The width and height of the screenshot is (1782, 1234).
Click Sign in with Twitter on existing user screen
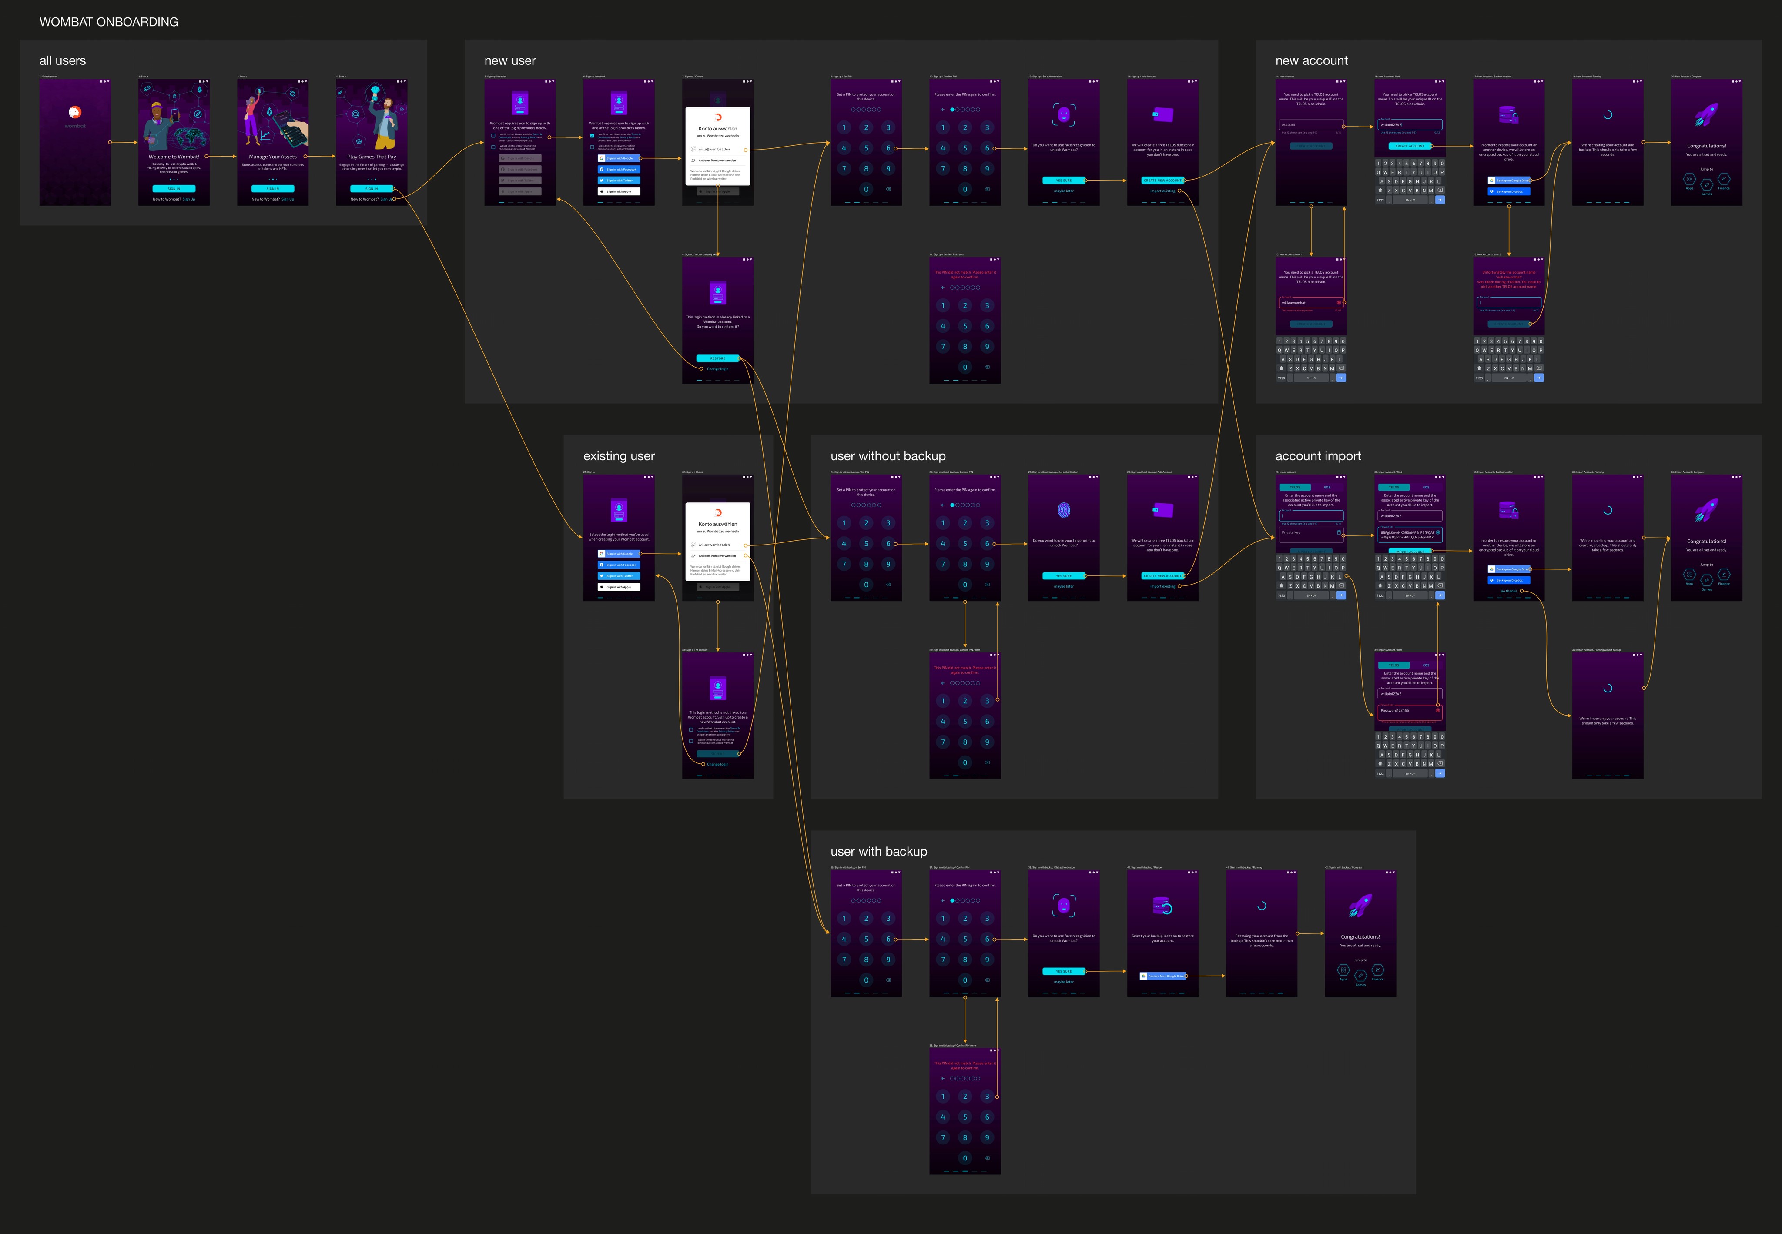619,576
